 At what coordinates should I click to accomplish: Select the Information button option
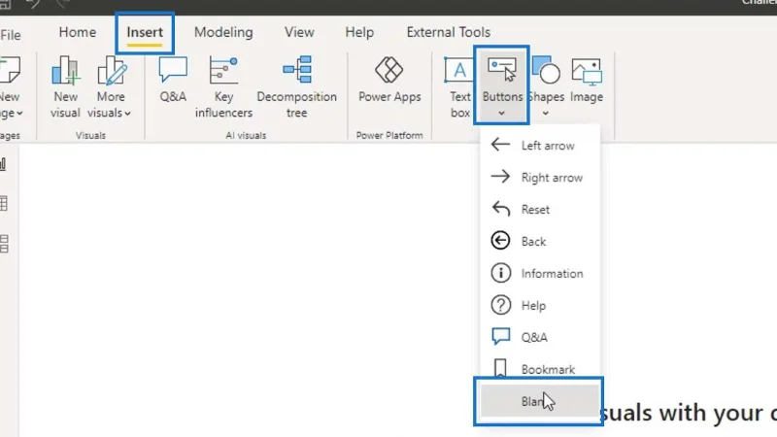coord(539,274)
